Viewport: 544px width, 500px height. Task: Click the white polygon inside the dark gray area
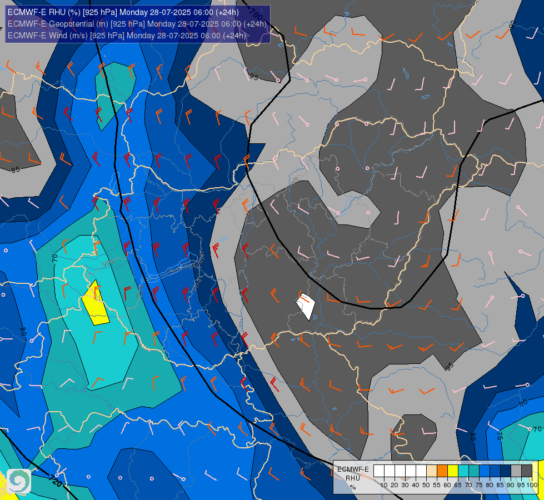[x=306, y=306]
